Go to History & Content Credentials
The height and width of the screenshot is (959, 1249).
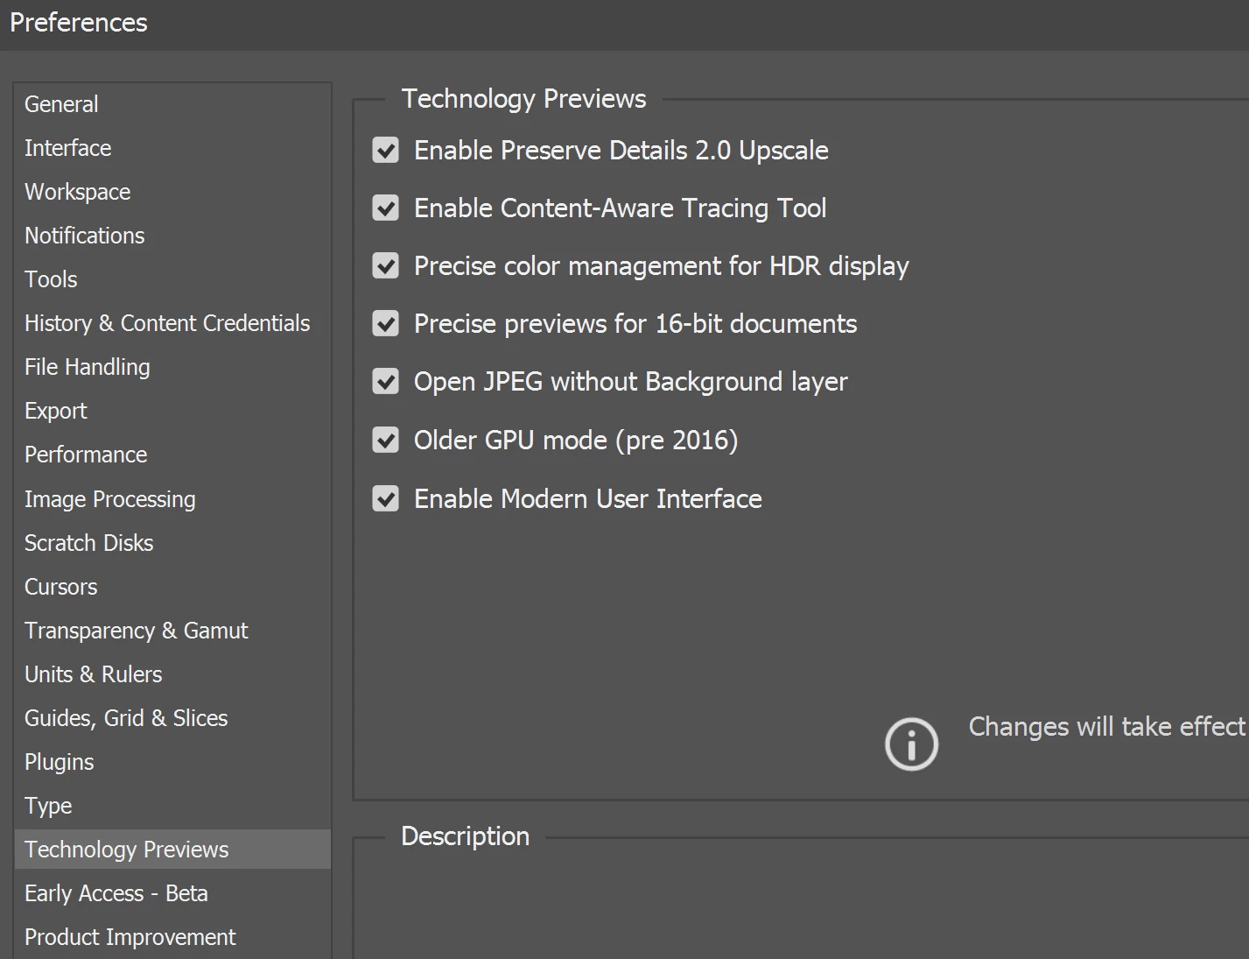point(167,323)
